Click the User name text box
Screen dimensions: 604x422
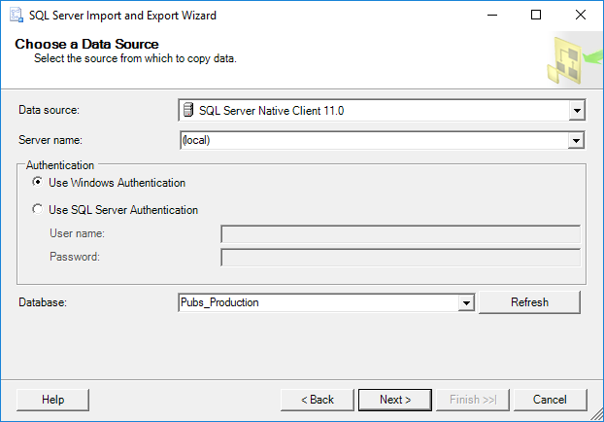point(400,233)
